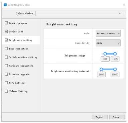This screenshot has width=128, height=123.
Task: Open the Select device dropdown
Action: [80, 13]
